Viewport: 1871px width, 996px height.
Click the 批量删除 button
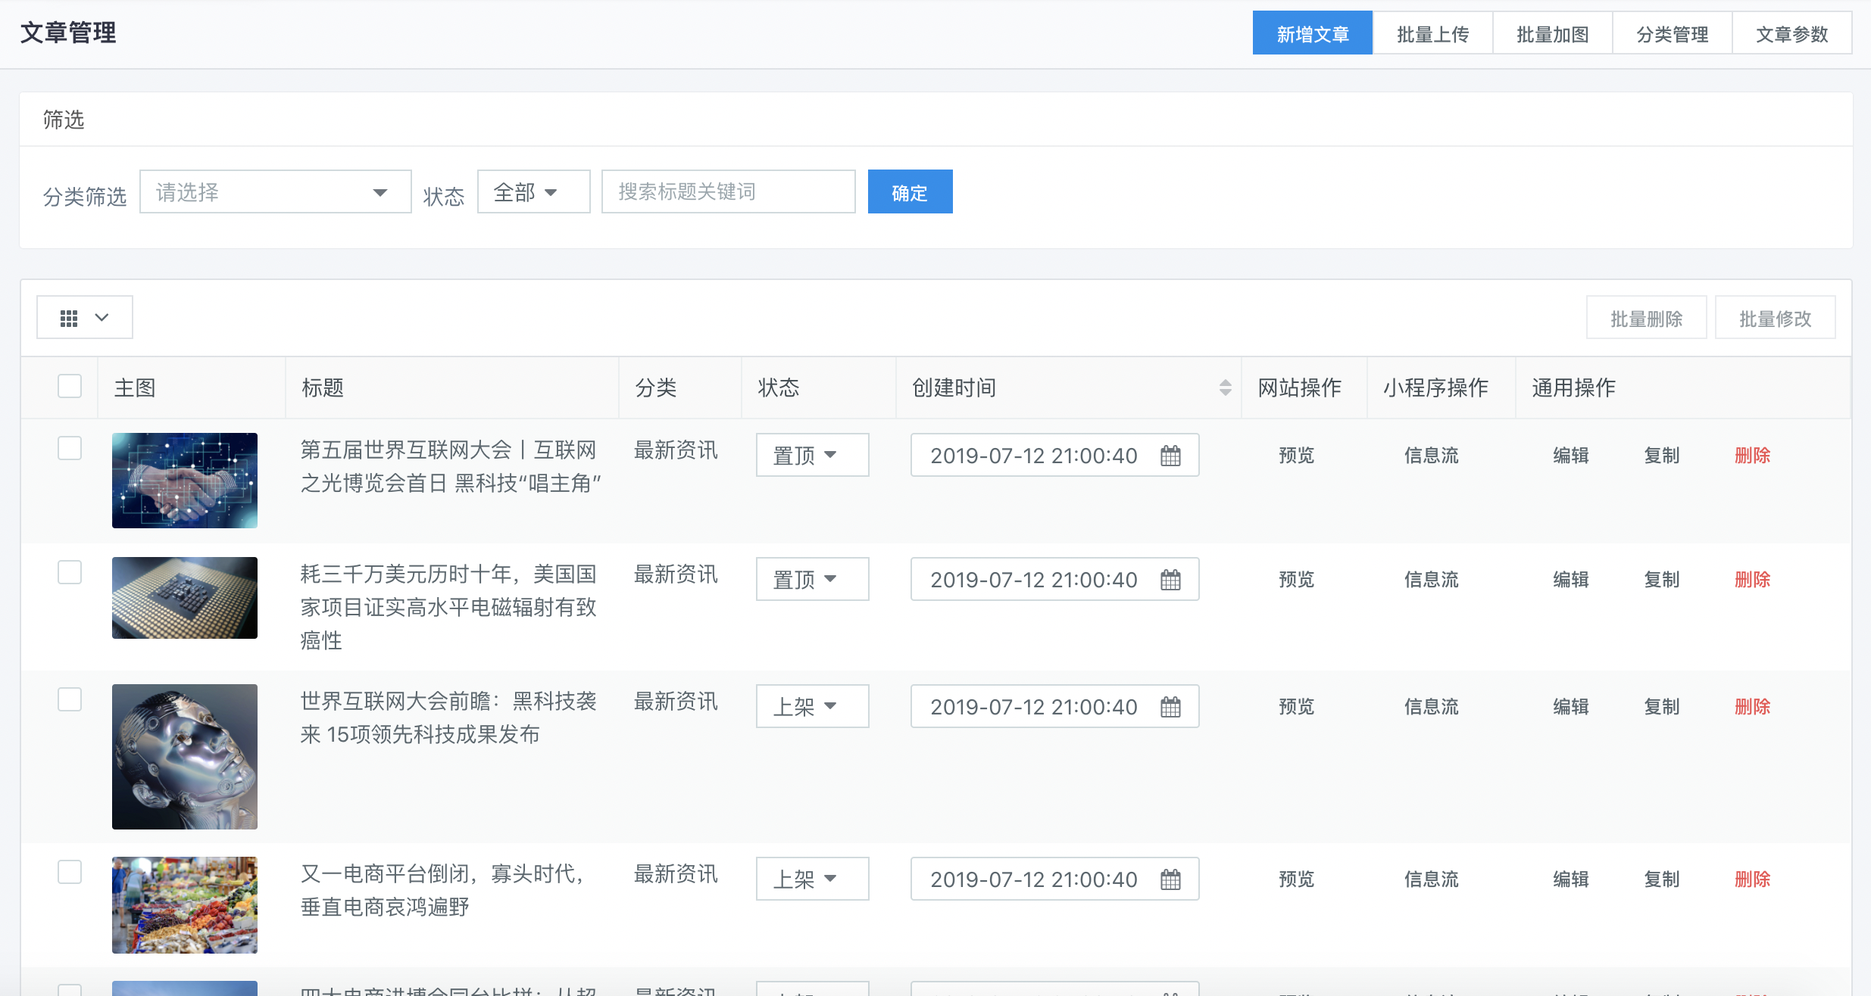tap(1646, 318)
